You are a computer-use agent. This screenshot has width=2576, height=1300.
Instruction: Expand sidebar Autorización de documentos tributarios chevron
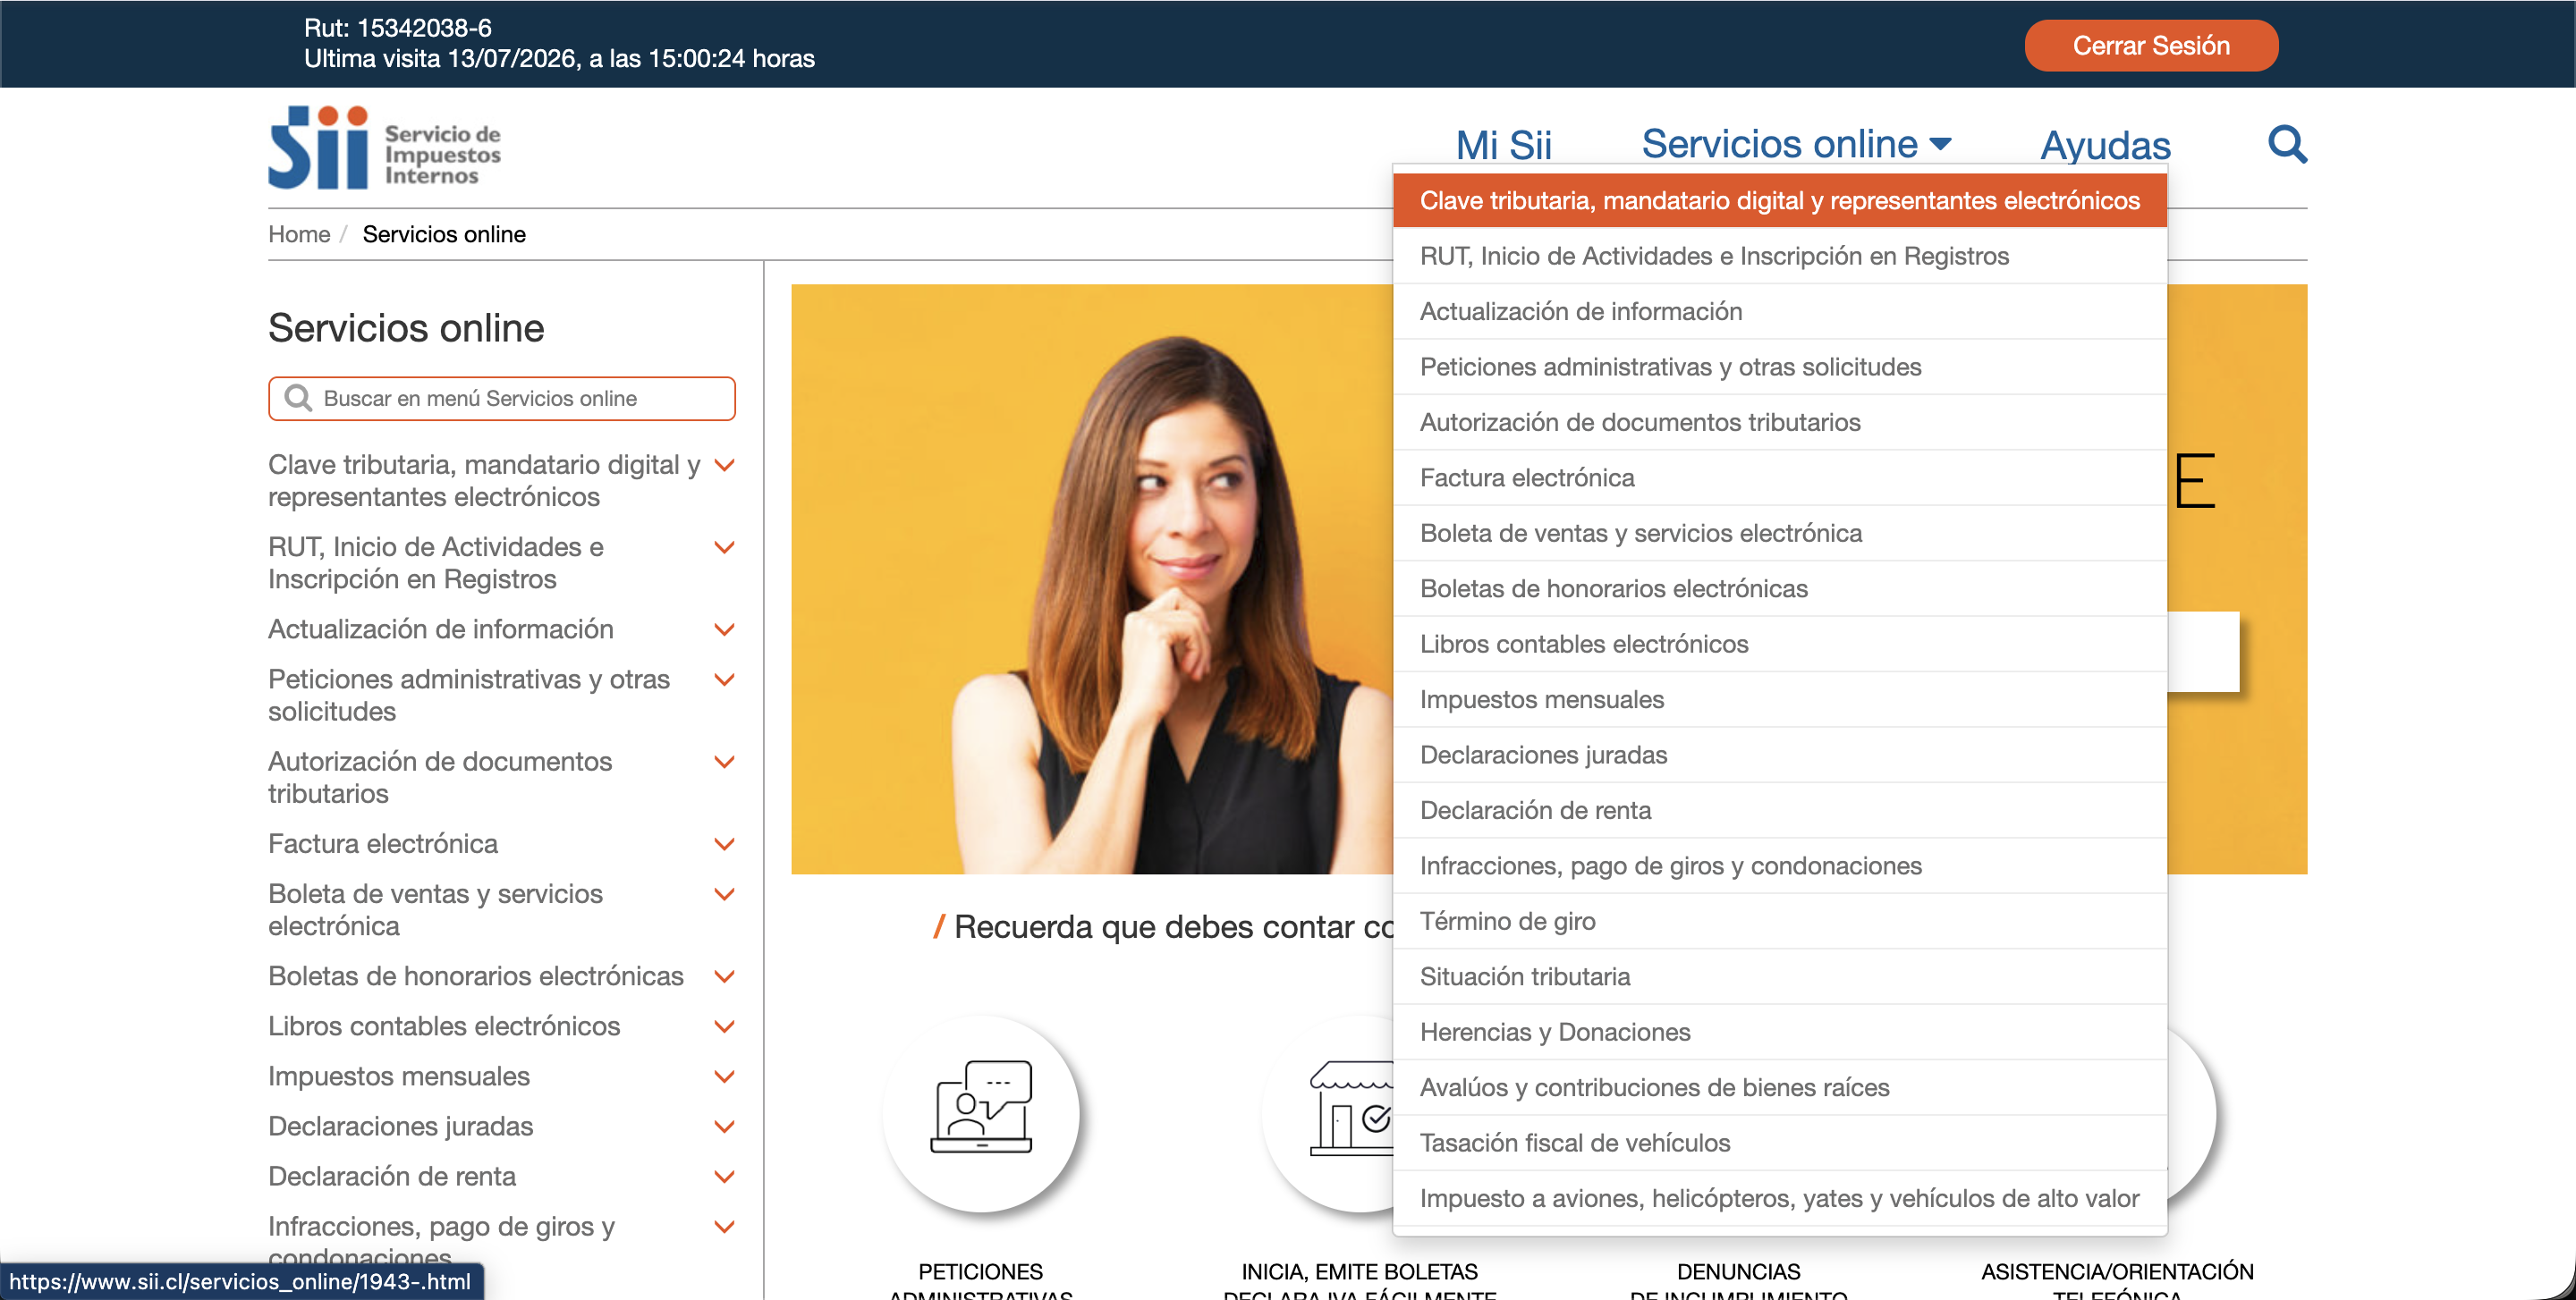click(x=725, y=762)
